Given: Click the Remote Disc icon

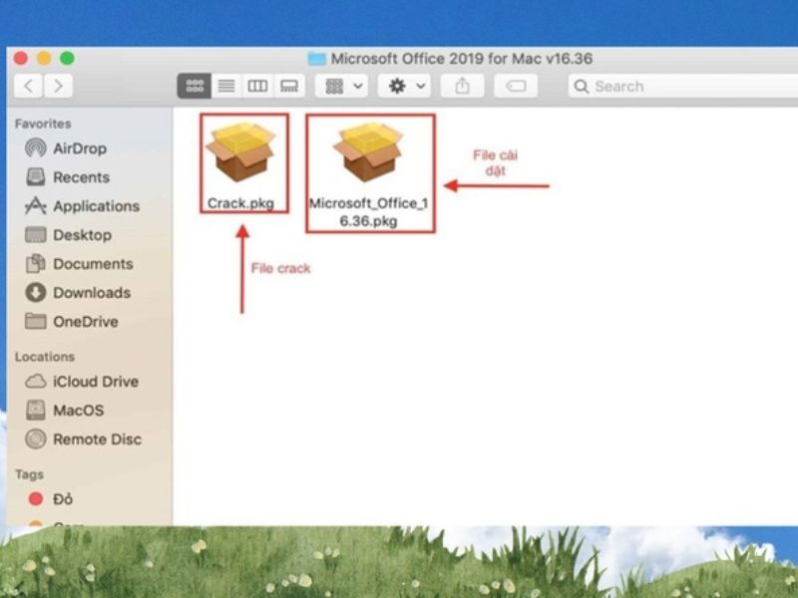Looking at the screenshot, I should point(36,439).
